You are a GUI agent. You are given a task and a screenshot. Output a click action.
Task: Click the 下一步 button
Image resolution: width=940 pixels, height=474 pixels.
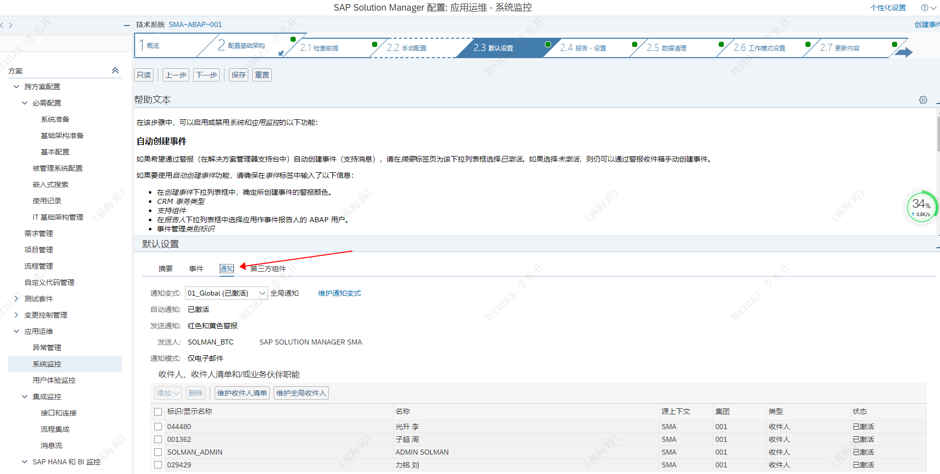206,75
